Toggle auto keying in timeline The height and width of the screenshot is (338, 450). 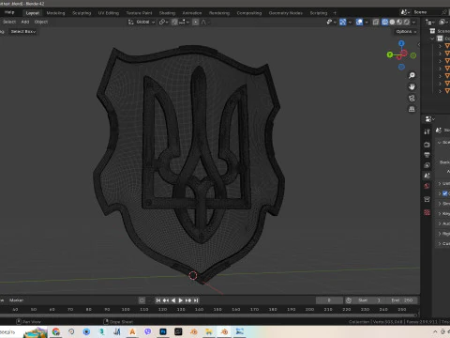click(x=142, y=300)
